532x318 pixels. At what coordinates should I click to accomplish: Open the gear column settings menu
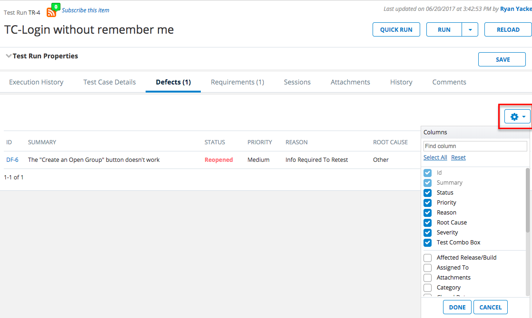(x=517, y=116)
